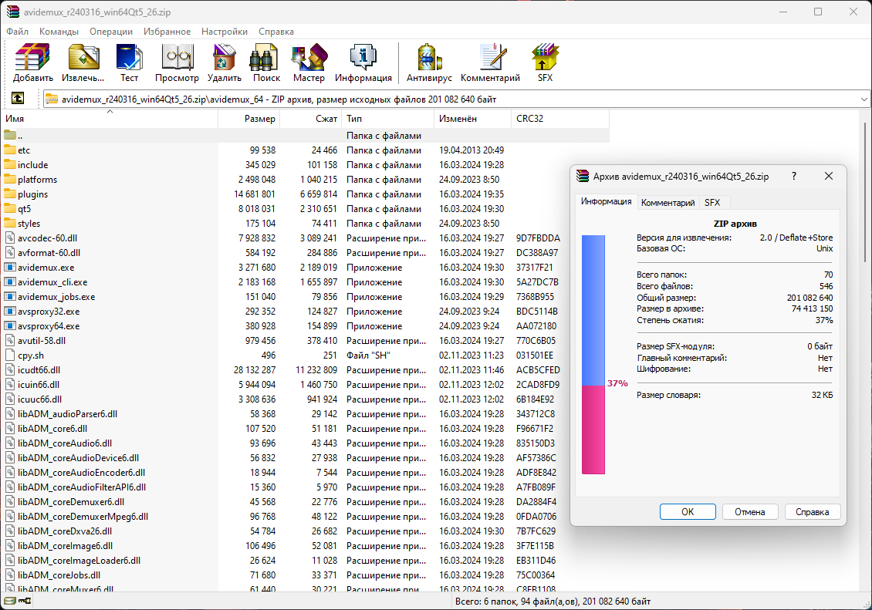
Task: Open the Операции menu
Action: [110, 32]
